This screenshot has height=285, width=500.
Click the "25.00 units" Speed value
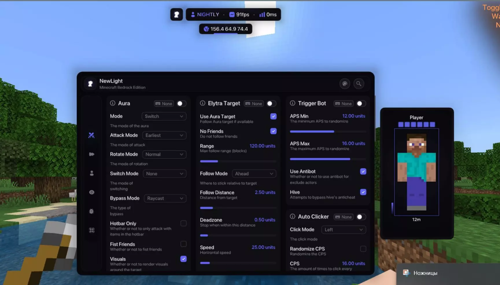(x=263, y=247)
